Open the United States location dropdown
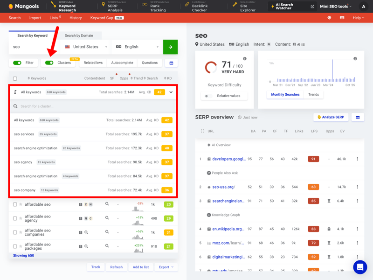373x280 pixels. coord(86,47)
